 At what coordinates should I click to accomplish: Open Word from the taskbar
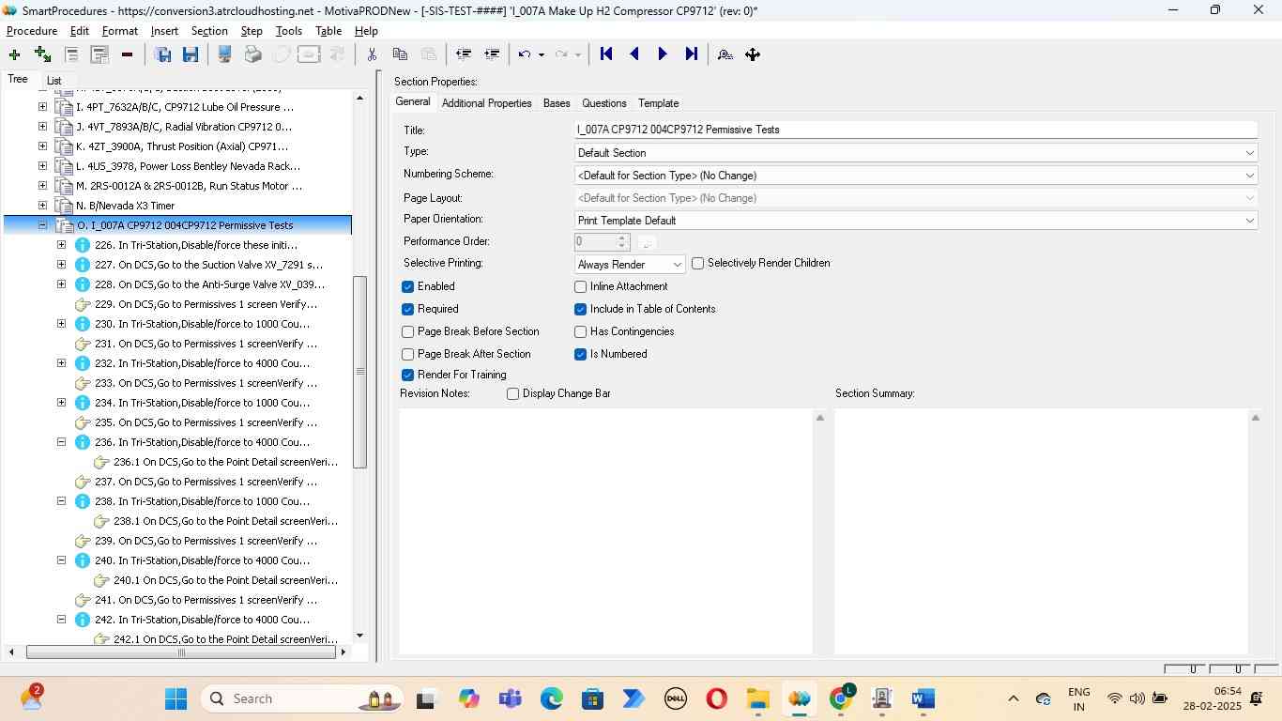tap(923, 698)
